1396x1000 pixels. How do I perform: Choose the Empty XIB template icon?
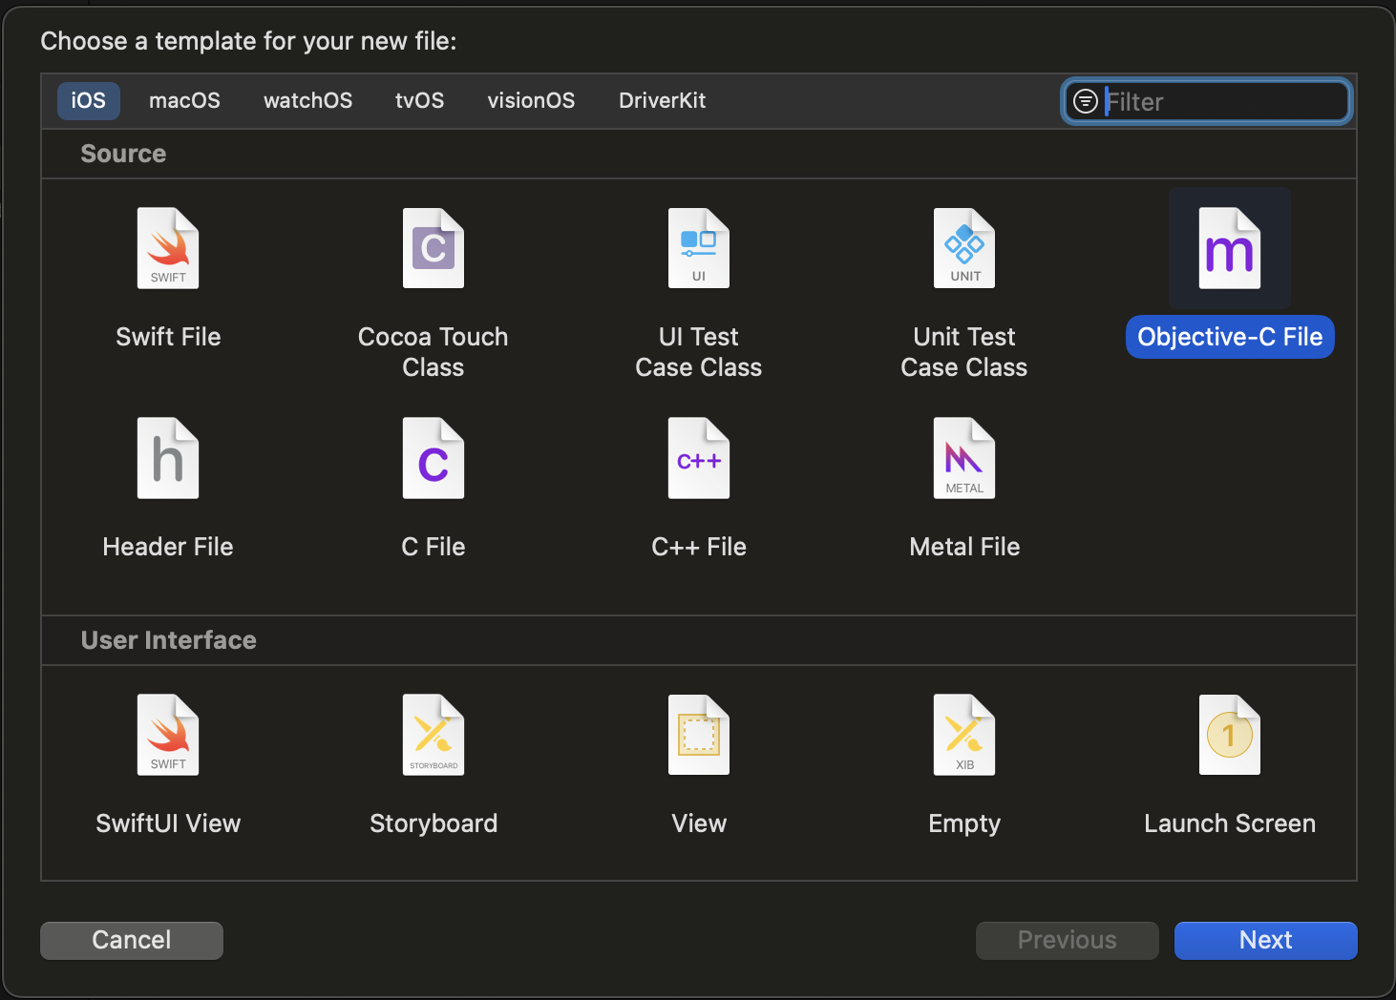pyautogui.click(x=964, y=735)
